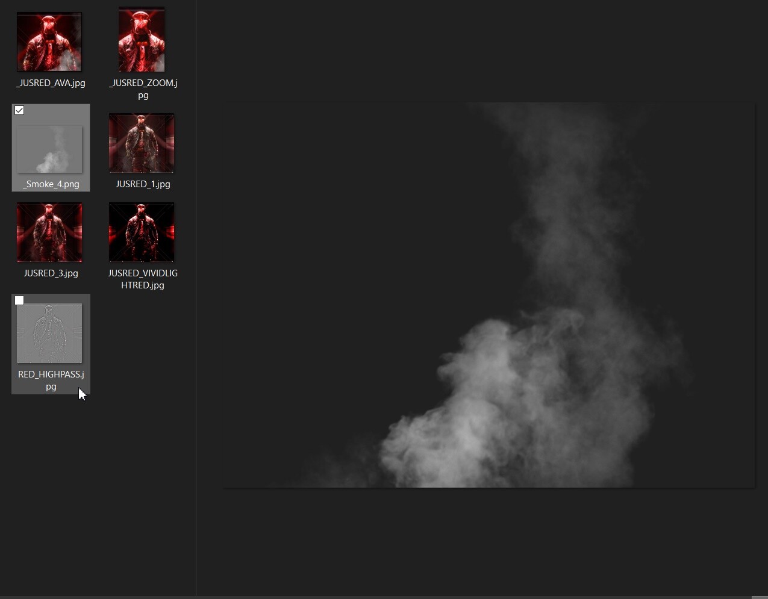Uncheck the _Smoke_4.png selection checkbox
Viewport: 768px width, 599px height.
(19, 110)
